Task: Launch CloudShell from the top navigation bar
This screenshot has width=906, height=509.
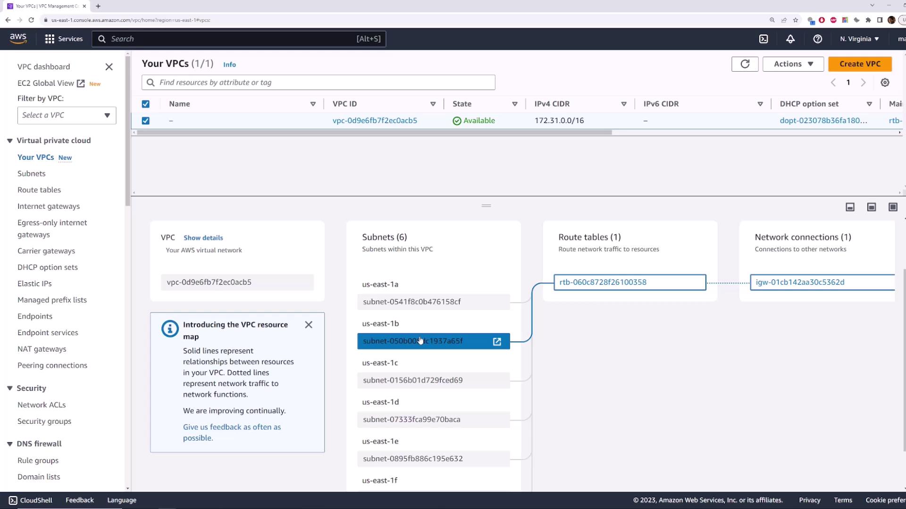Action: [763, 39]
